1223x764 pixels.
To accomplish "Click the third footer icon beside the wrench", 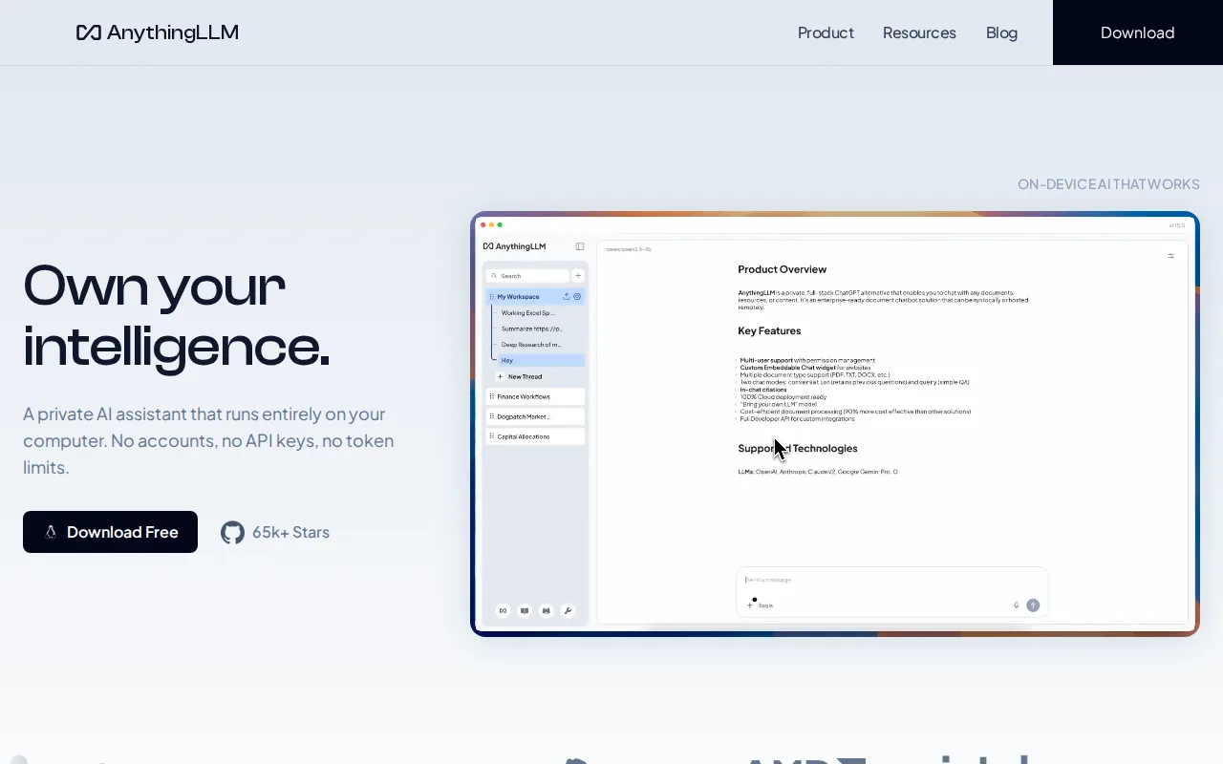I will [x=547, y=611].
